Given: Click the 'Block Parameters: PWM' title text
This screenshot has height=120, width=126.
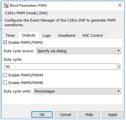Looking at the screenshot, I should 28,6.
